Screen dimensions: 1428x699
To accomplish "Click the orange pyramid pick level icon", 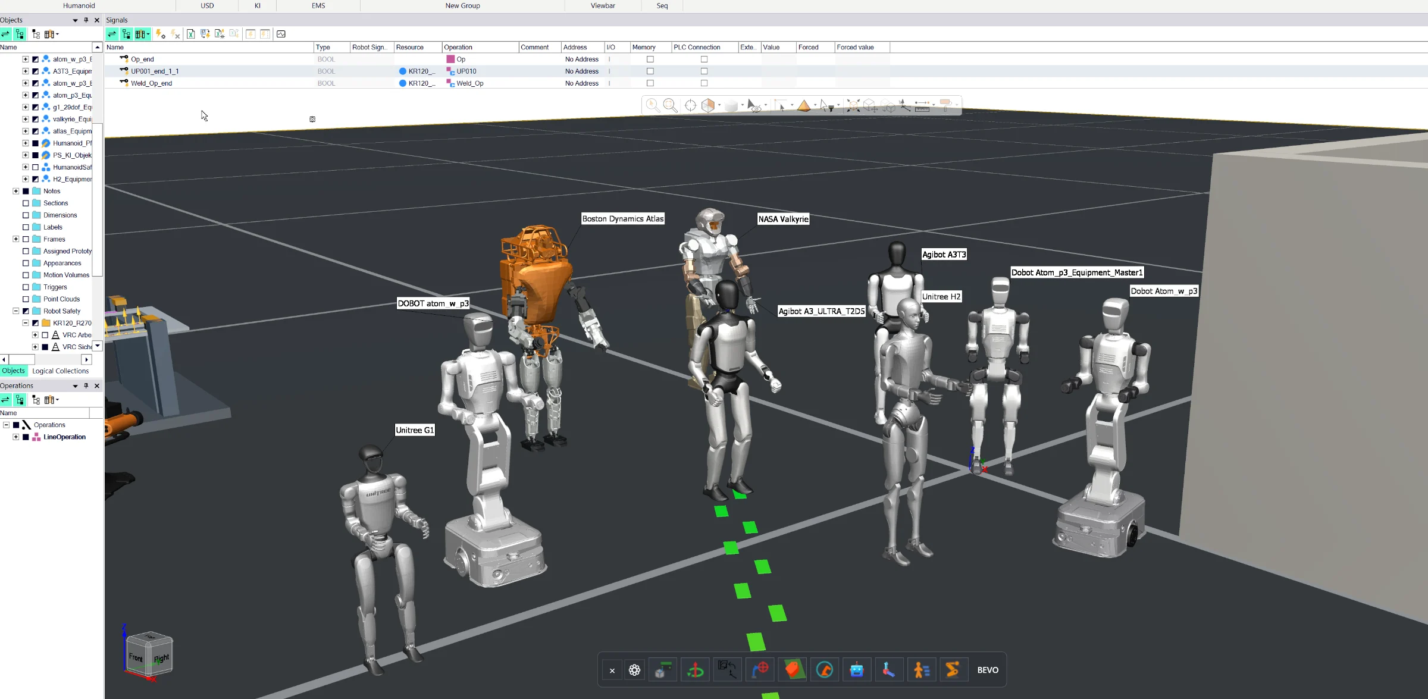I will tap(804, 105).
